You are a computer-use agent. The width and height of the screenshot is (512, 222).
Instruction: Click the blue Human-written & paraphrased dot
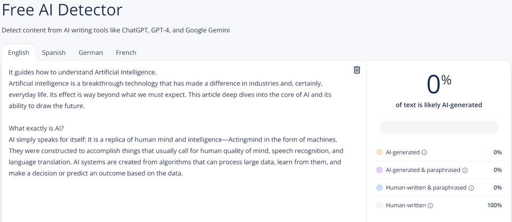tap(379, 188)
